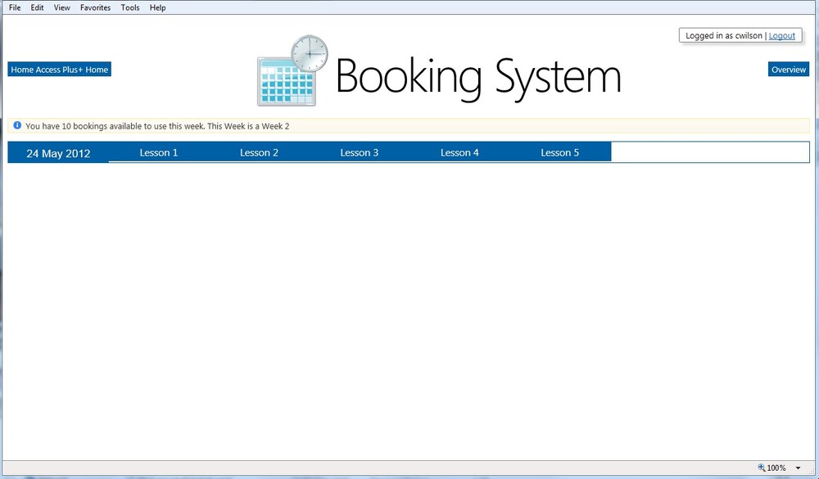Open the Tools menu
Image resolution: width=819 pixels, height=479 pixels.
click(130, 7)
